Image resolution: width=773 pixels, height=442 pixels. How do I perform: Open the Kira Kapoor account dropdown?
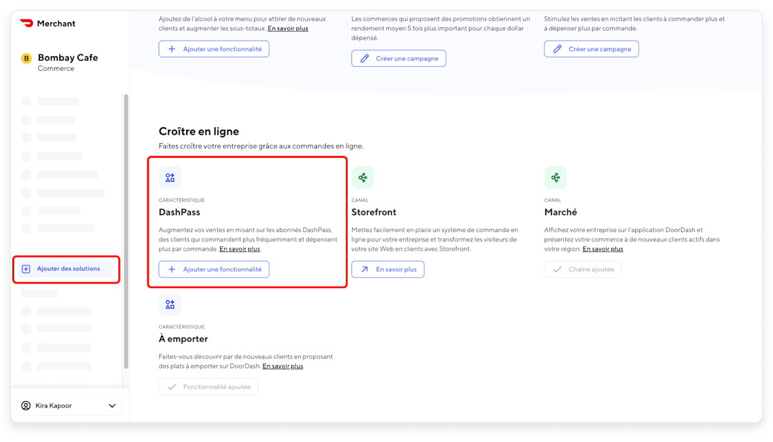click(69, 406)
